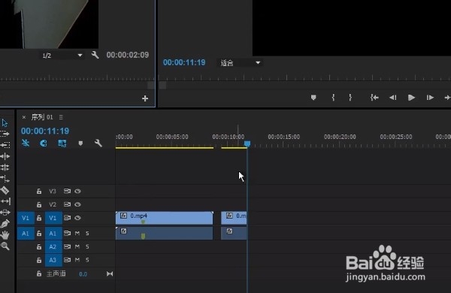Screen dimensions: 451x293
Task: Select second video clip on V1
Action: point(234,218)
